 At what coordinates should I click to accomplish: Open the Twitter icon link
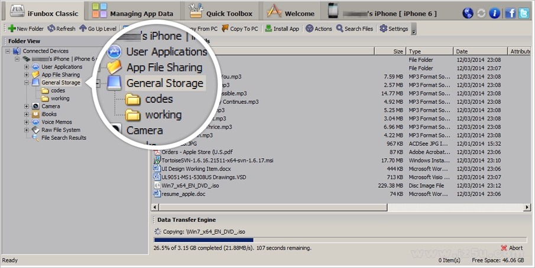pyautogui.click(x=524, y=13)
